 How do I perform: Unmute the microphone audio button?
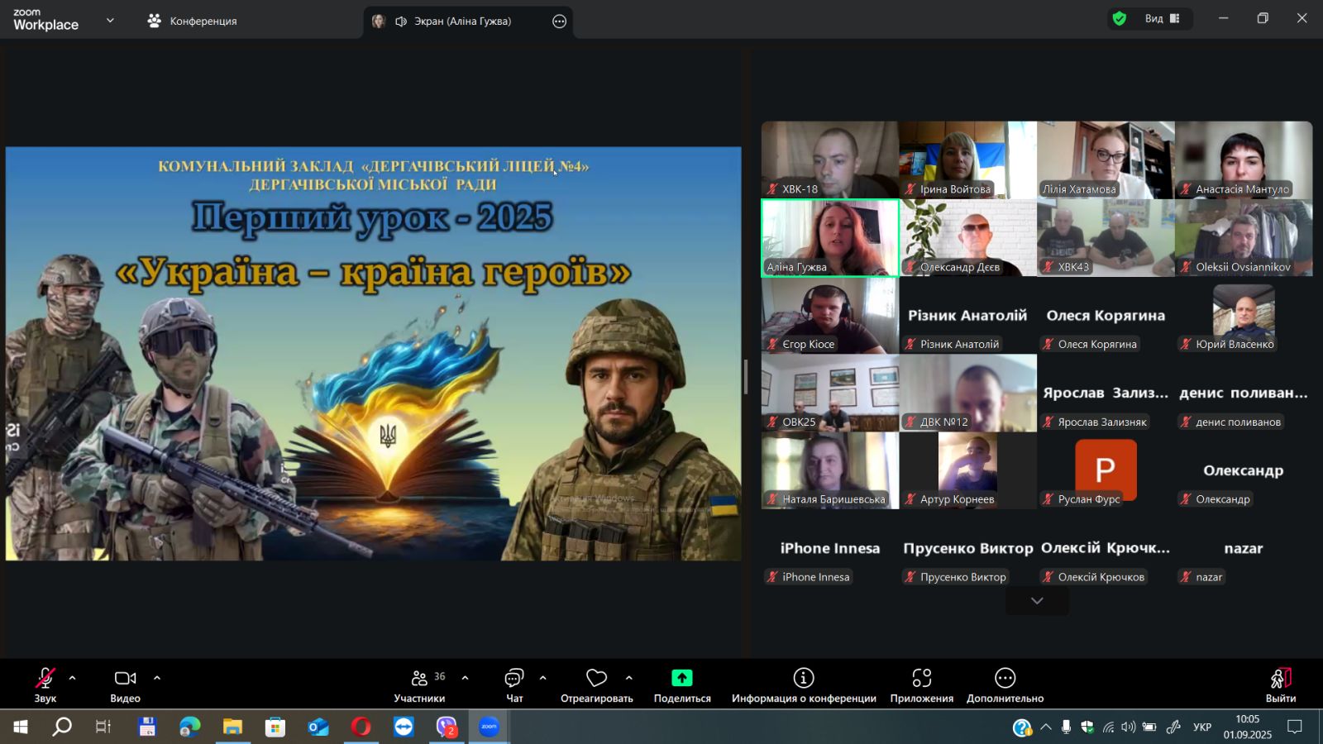(x=45, y=679)
